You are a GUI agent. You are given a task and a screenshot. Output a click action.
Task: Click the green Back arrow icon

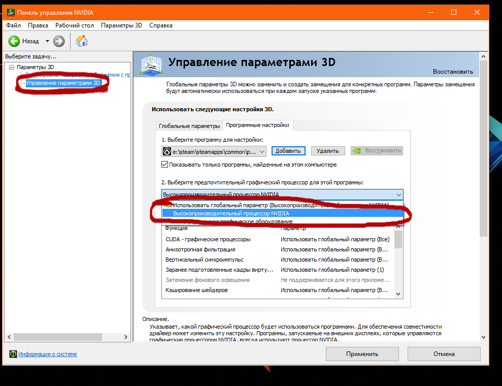point(14,41)
